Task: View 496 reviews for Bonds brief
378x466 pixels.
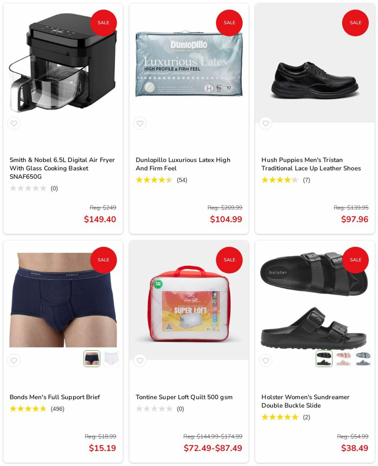Action: pos(57,409)
